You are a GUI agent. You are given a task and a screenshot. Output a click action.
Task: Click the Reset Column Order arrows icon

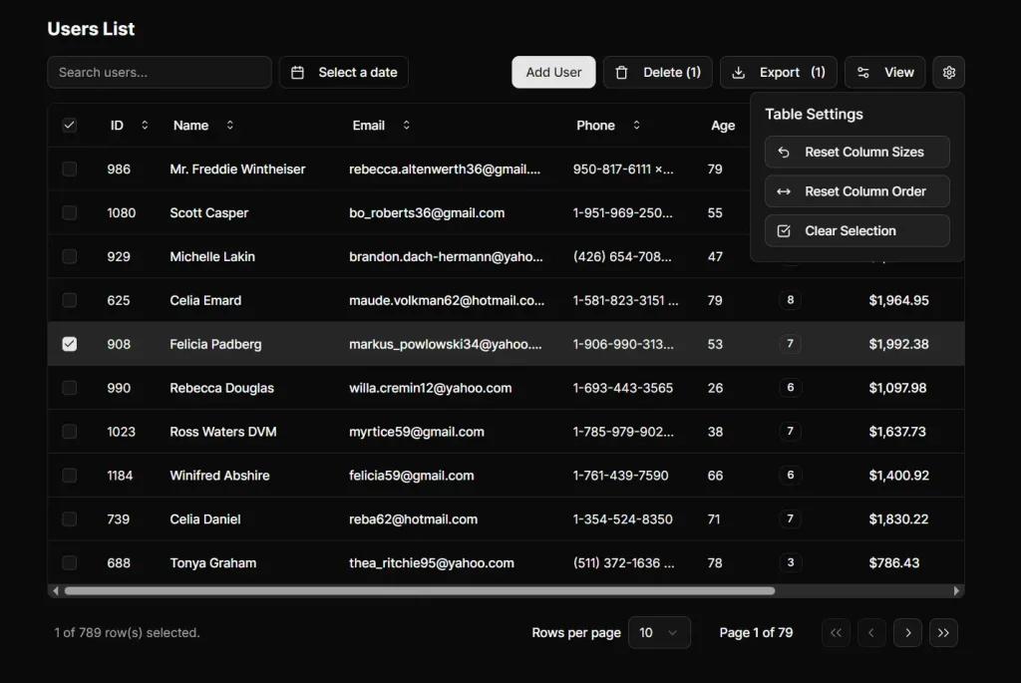(786, 190)
